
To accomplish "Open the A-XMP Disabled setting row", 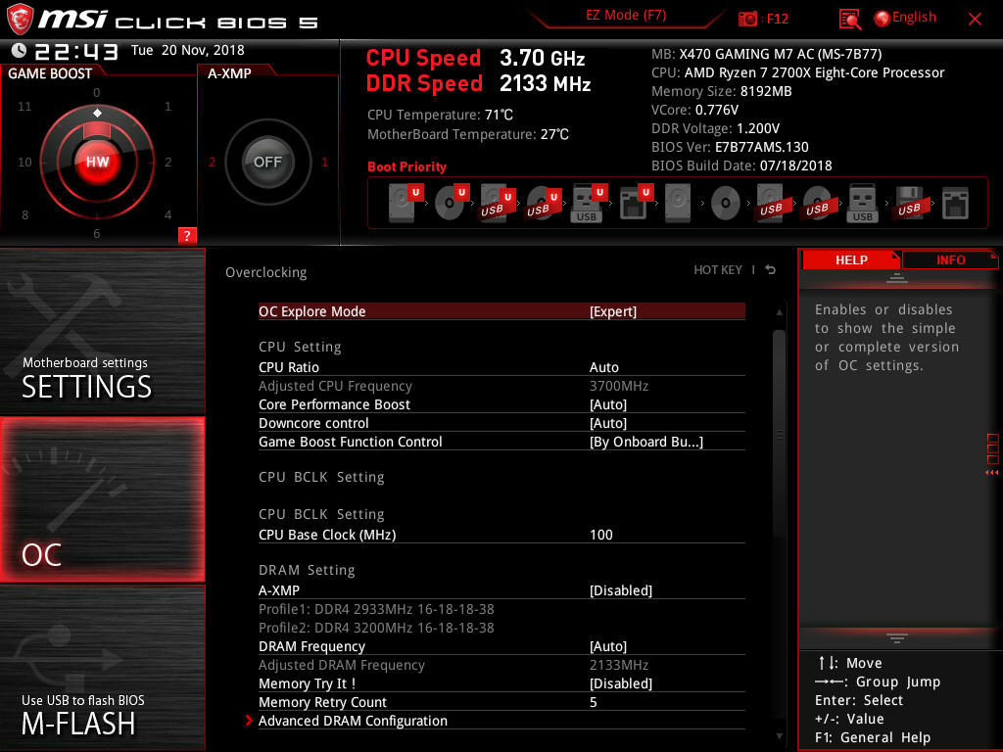I will [501, 590].
